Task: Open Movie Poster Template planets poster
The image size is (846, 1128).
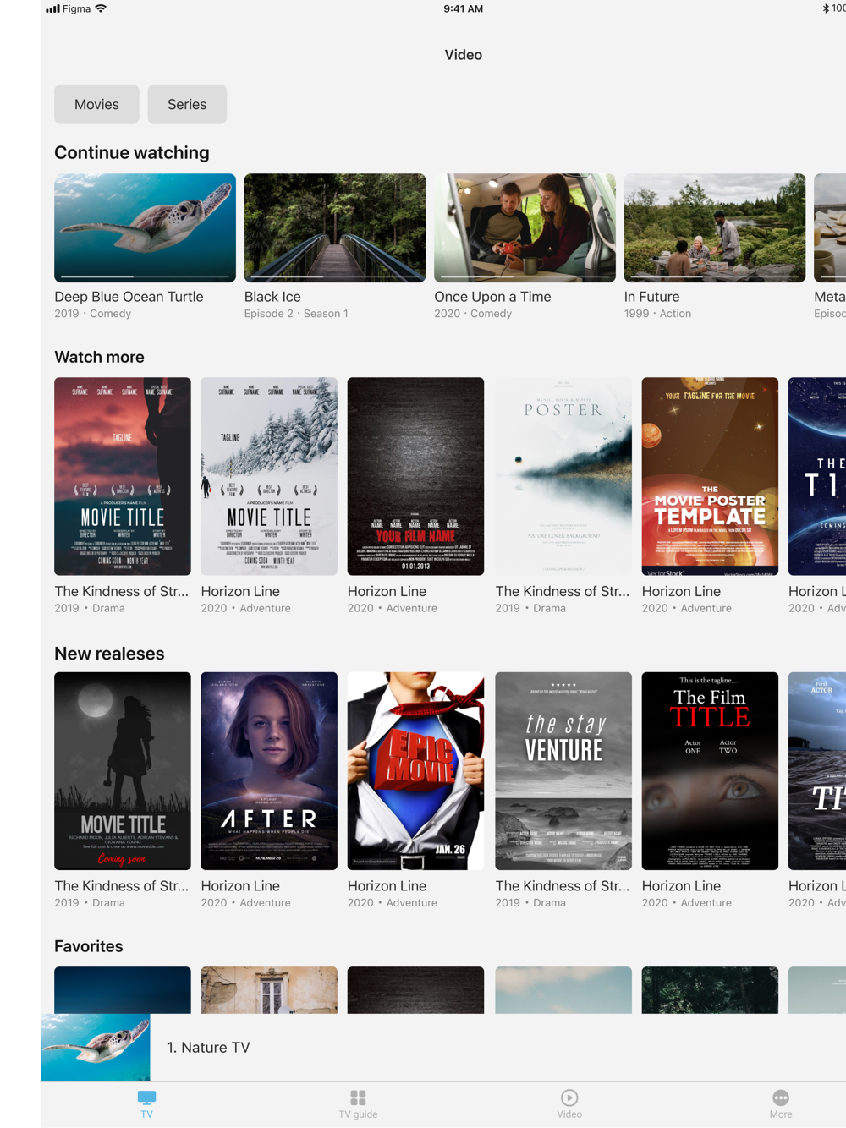Action: (x=710, y=476)
